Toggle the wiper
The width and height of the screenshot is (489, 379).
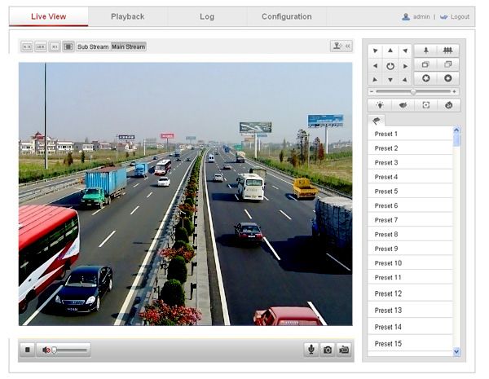[403, 105]
